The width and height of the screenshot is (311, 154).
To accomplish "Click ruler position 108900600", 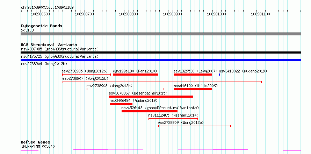I will 41,14.
